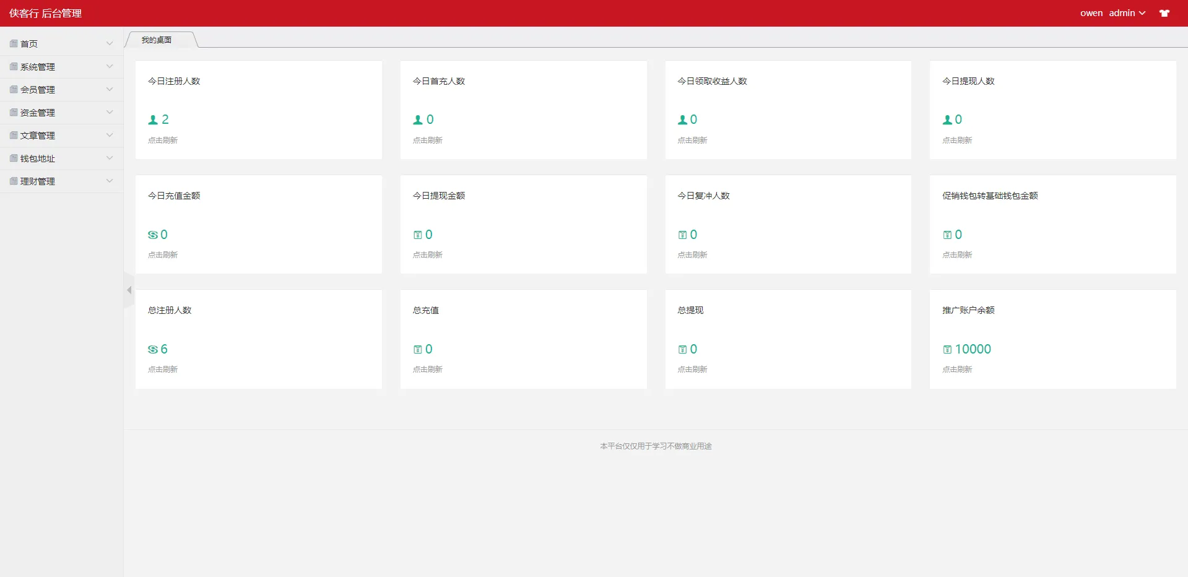Click the money icon on 推广账户余额 card
The height and width of the screenshot is (577, 1188).
pos(947,349)
